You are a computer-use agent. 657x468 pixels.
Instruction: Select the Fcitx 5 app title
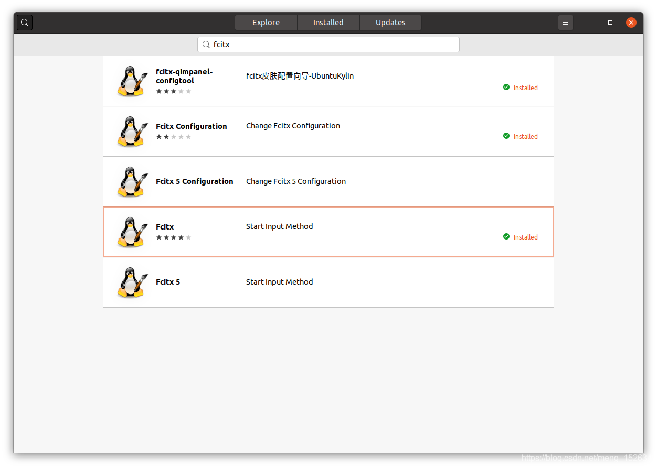point(168,282)
